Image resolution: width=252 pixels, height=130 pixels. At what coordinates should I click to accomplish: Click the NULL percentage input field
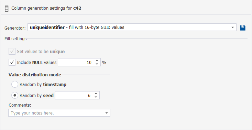click(76, 62)
